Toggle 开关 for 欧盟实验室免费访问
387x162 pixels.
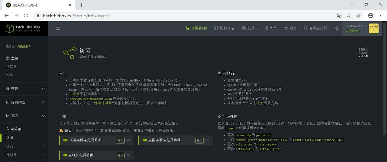(x=120, y=140)
